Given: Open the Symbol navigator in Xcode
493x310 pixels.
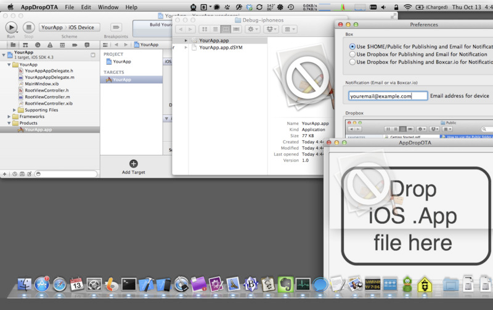Looking at the screenshot, I should (25, 45).
